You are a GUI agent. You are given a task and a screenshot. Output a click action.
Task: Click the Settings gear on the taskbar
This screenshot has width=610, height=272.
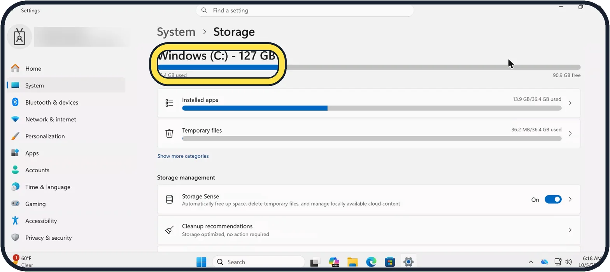408,262
